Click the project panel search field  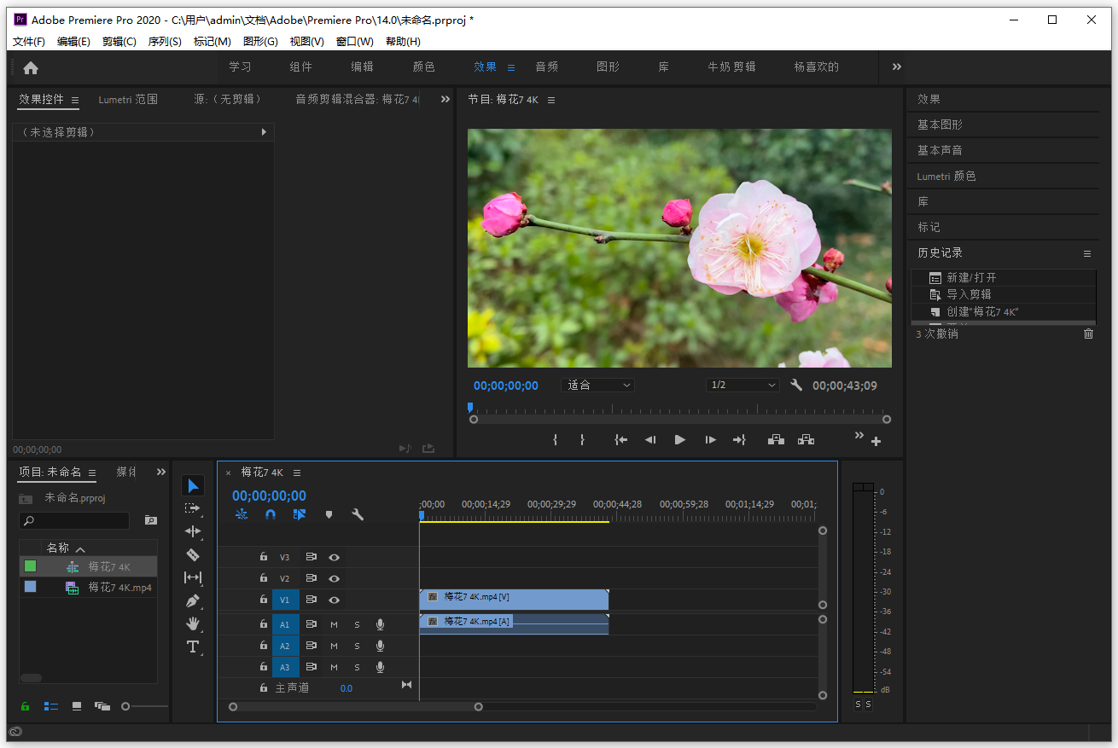tap(74, 520)
